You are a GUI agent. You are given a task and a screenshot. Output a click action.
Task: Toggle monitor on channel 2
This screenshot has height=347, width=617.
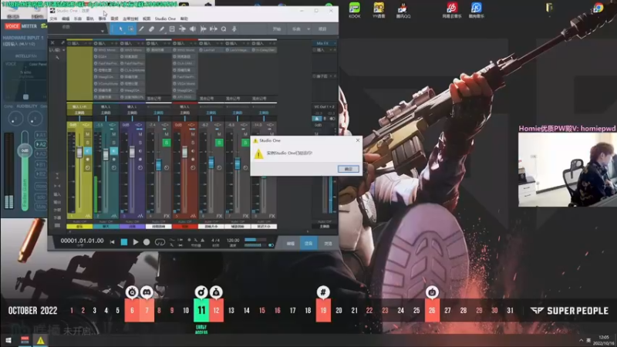coord(113,151)
